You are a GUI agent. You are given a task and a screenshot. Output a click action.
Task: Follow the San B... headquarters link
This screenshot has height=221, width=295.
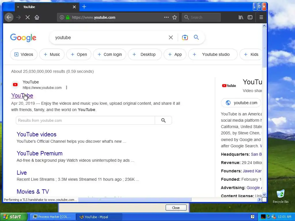click(x=256, y=154)
